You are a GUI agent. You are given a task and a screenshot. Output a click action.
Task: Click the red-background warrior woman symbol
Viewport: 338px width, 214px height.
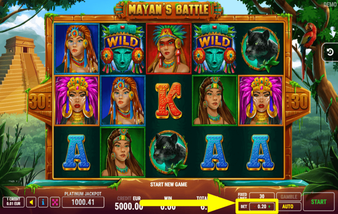(x=169, y=49)
